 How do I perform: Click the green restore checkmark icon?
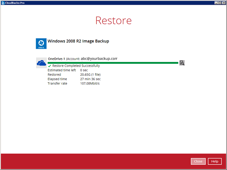49,66
